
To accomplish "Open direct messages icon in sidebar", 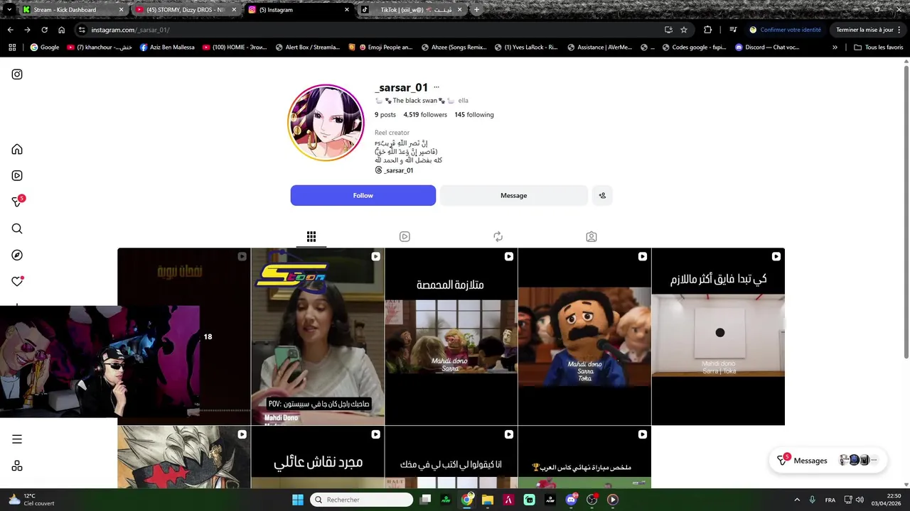I will coord(17,202).
